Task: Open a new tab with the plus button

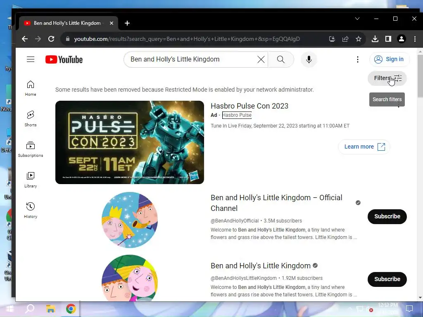Action: 127,23
